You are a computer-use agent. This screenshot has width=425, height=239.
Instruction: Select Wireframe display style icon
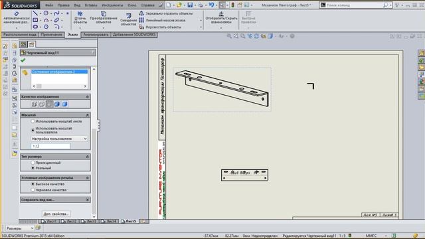pyautogui.click(x=34, y=104)
